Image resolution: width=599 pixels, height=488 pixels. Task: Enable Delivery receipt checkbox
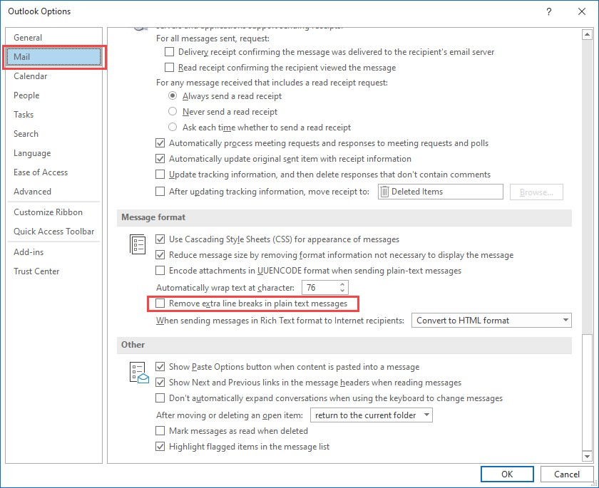tap(169, 51)
